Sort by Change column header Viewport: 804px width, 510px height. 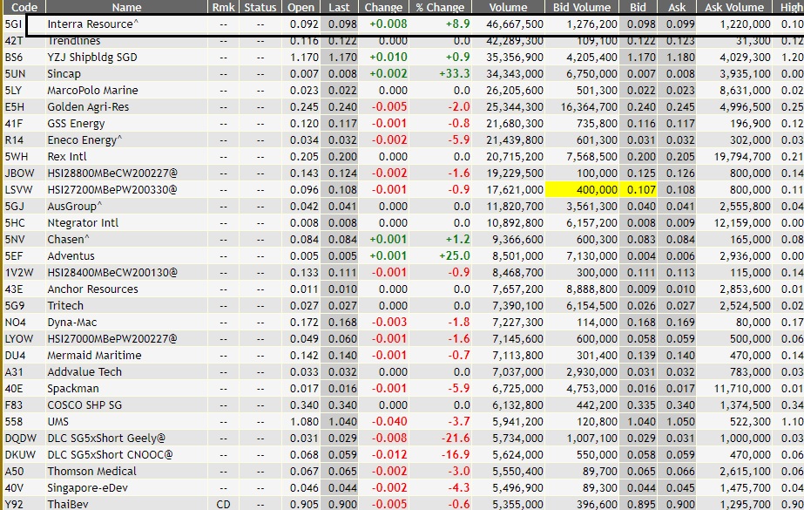pyautogui.click(x=383, y=7)
